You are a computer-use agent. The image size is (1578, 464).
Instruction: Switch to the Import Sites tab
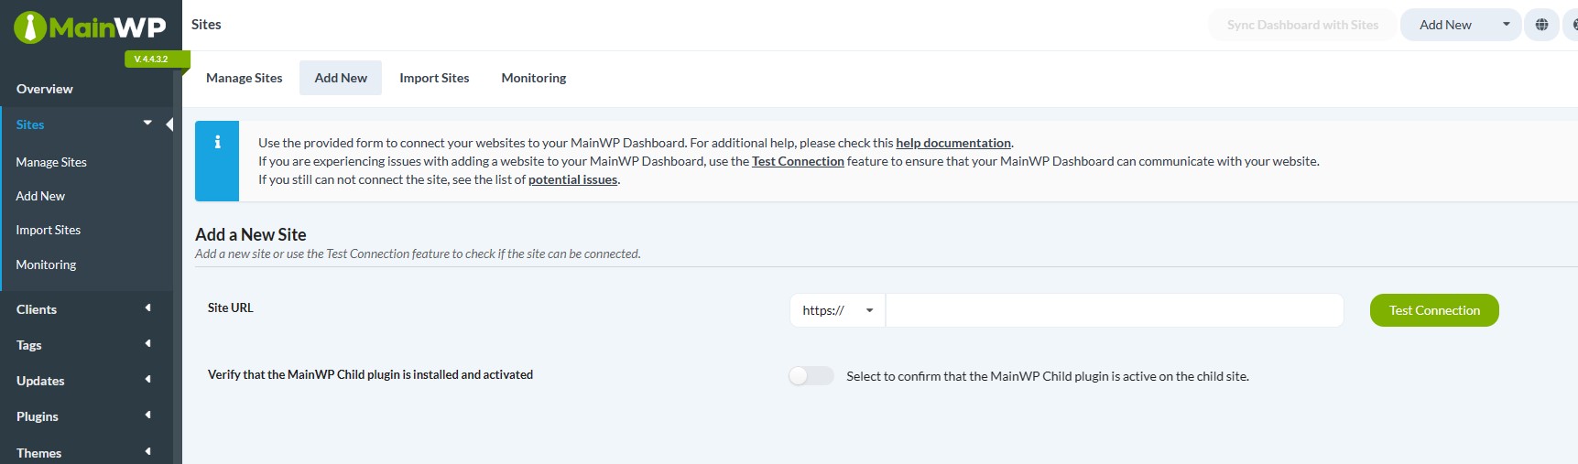[x=434, y=78]
